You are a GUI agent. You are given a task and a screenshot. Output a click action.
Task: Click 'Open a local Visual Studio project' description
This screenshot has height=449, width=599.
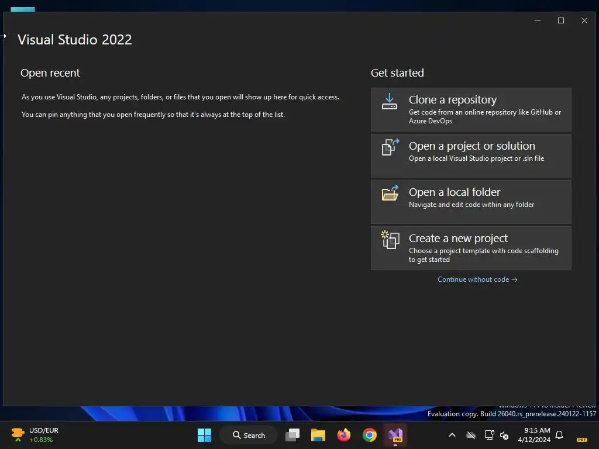pyautogui.click(x=476, y=158)
